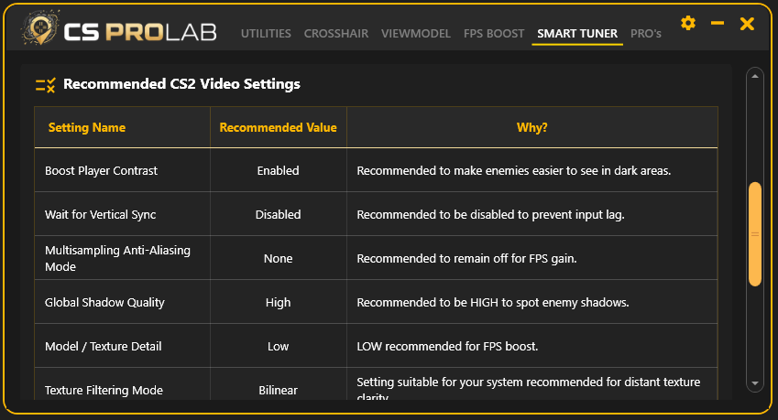
Task: Open the PRO's tab
Action: pyautogui.click(x=646, y=34)
